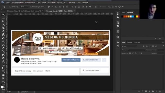The width and height of the screenshot is (165, 93).
Task: Create new swatch in Swatches panel
Action: coord(156,38)
